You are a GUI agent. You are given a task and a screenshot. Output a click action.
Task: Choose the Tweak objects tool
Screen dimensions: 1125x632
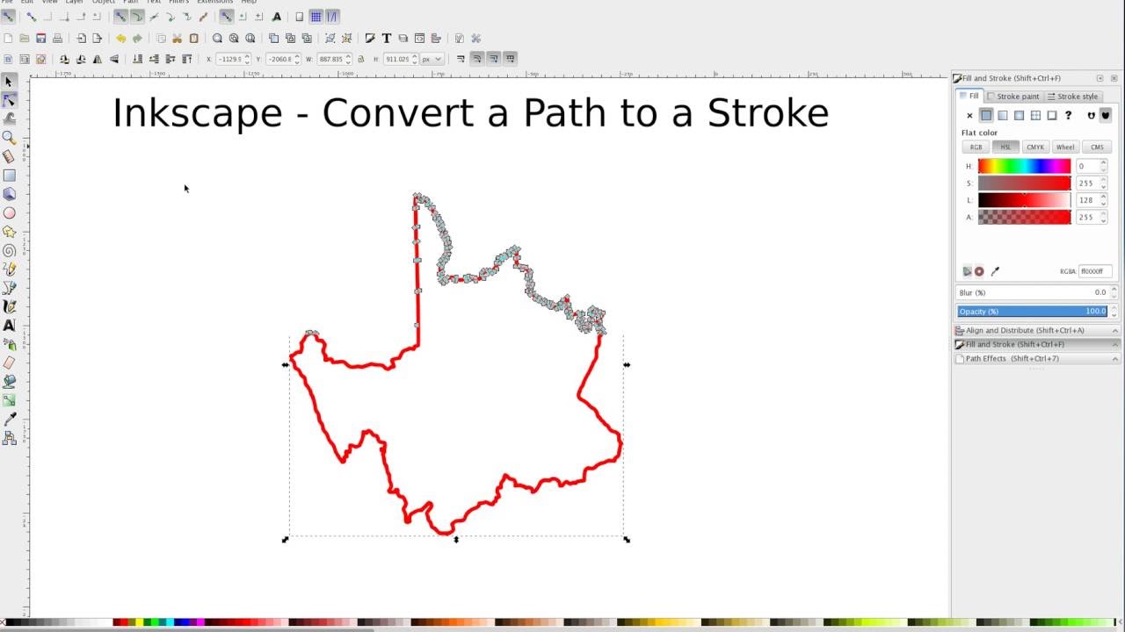(x=9, y=118)
